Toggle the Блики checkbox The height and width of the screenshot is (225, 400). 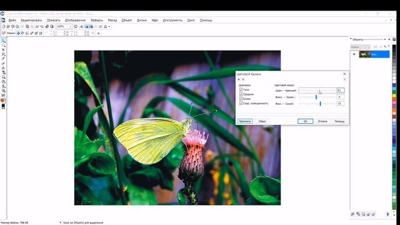241,99
